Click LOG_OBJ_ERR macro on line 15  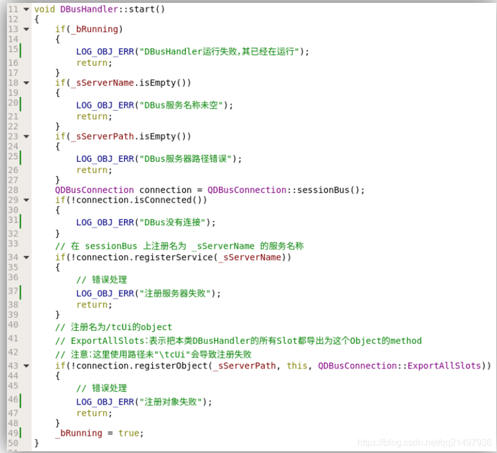click(x=105, y=51)
